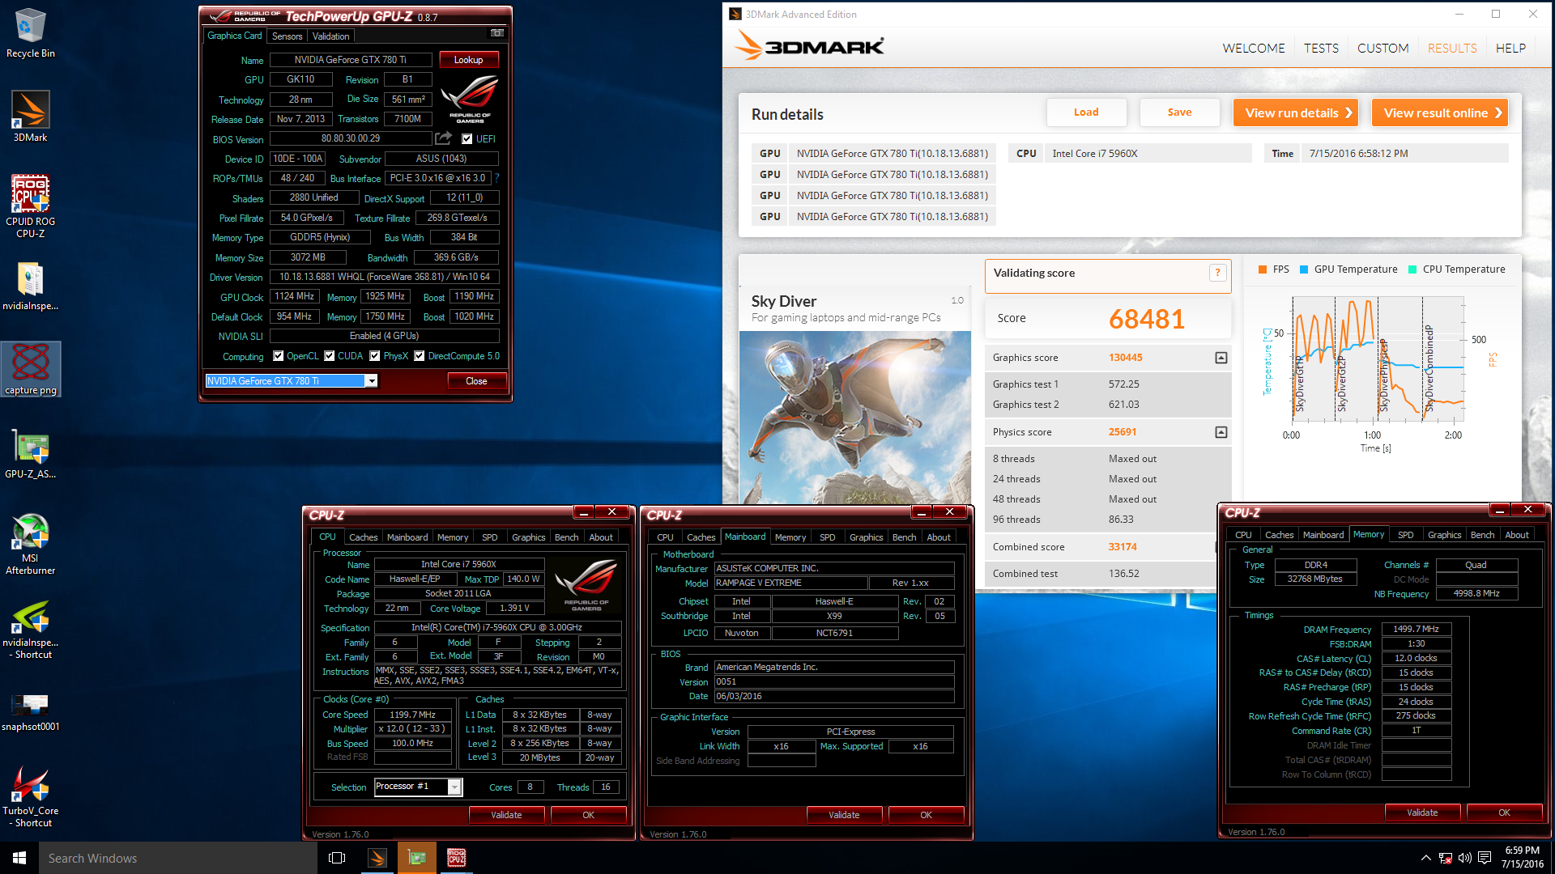Switch to Sensors tab in GPU-Z
The image size is (1555, 874).
(x=288, y=36)
